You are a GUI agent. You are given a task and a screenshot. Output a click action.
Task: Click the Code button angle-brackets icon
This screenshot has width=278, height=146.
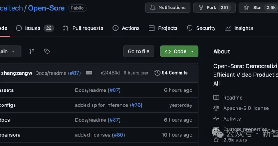pos(168,51)
